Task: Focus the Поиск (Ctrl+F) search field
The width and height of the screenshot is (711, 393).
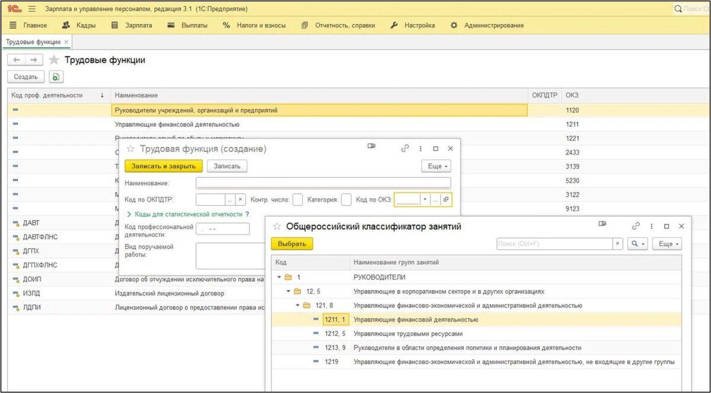Action: pyautogui.click(x=554, y=243)
